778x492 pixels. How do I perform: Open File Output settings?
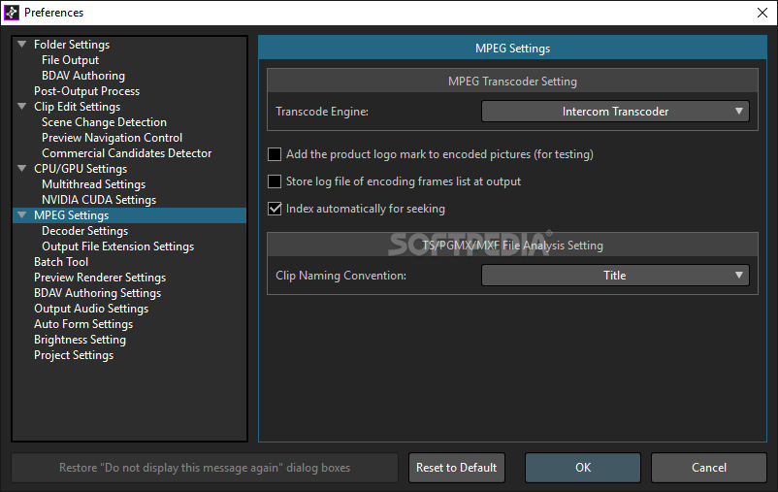(x=71, y=60)
